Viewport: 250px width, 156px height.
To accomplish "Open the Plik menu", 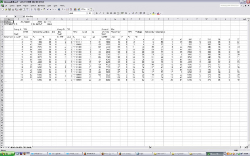I will click(x=6, y=6).
